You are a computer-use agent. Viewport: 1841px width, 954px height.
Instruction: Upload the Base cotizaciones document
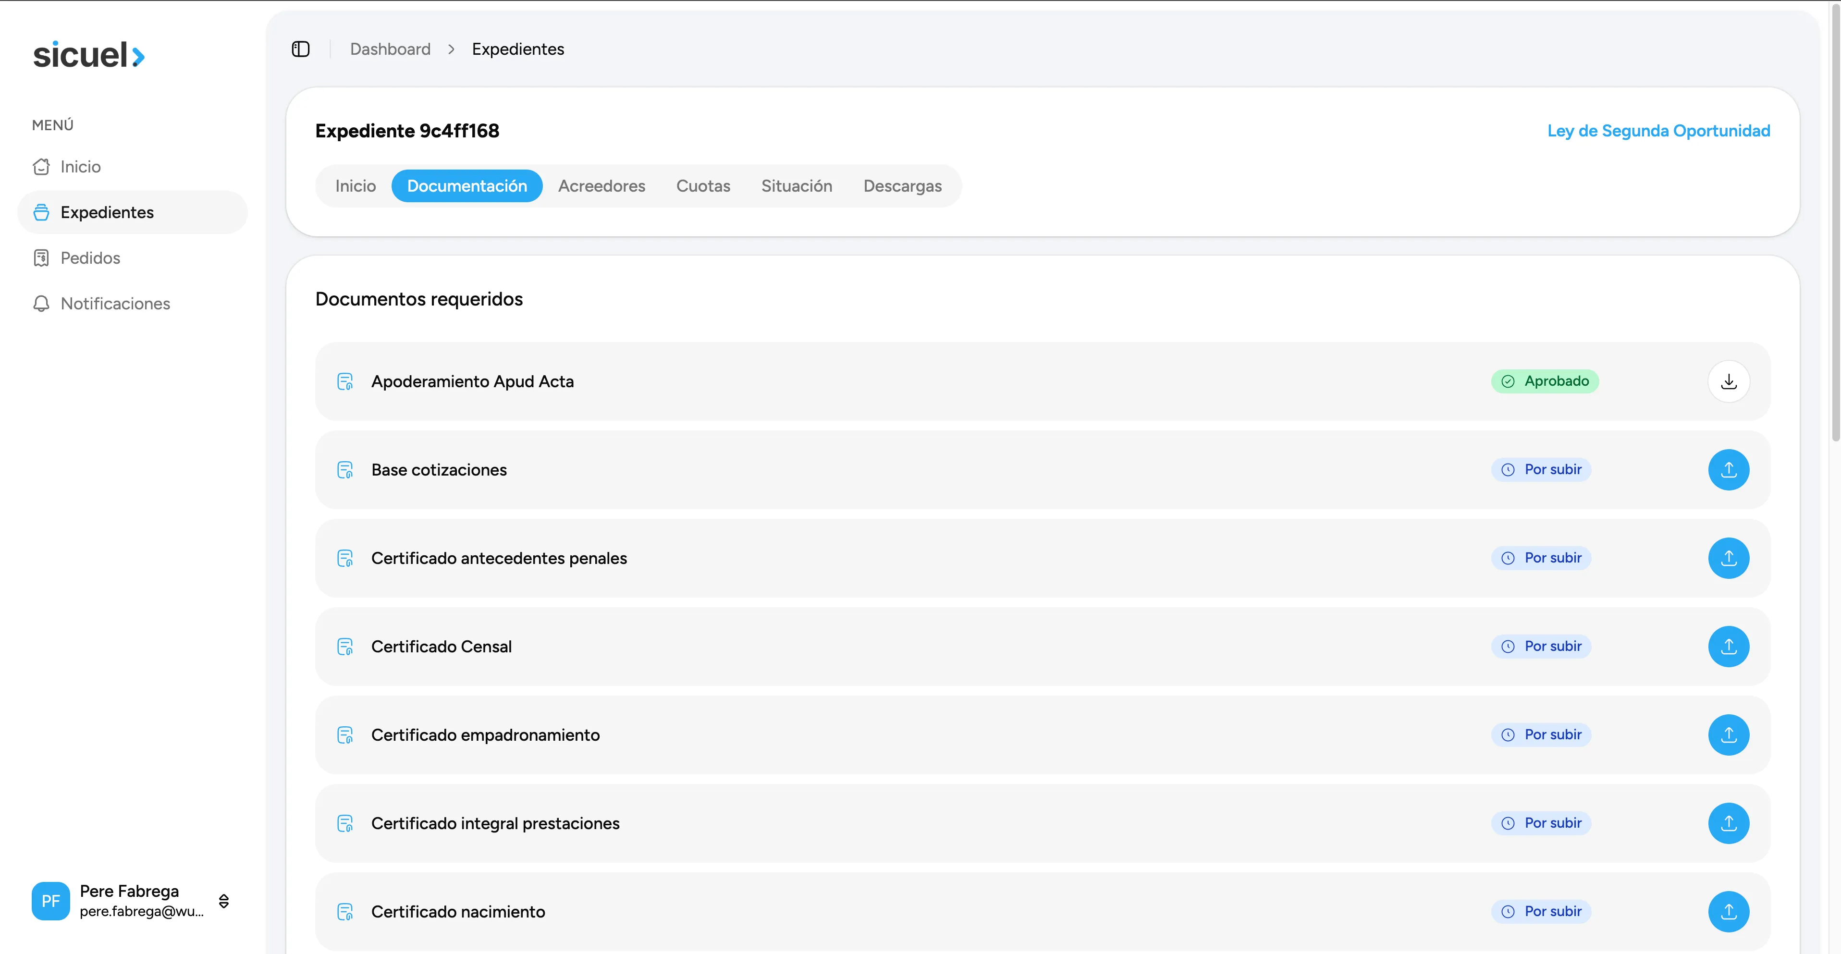pos(1729,470)
